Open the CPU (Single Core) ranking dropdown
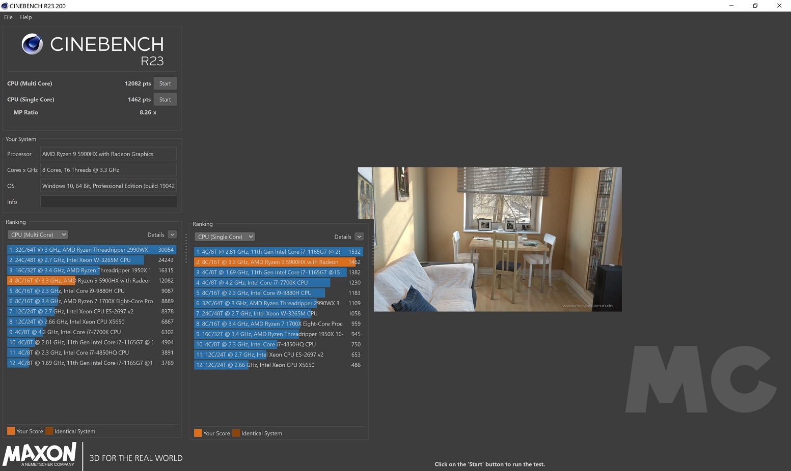 coord(225,237)
